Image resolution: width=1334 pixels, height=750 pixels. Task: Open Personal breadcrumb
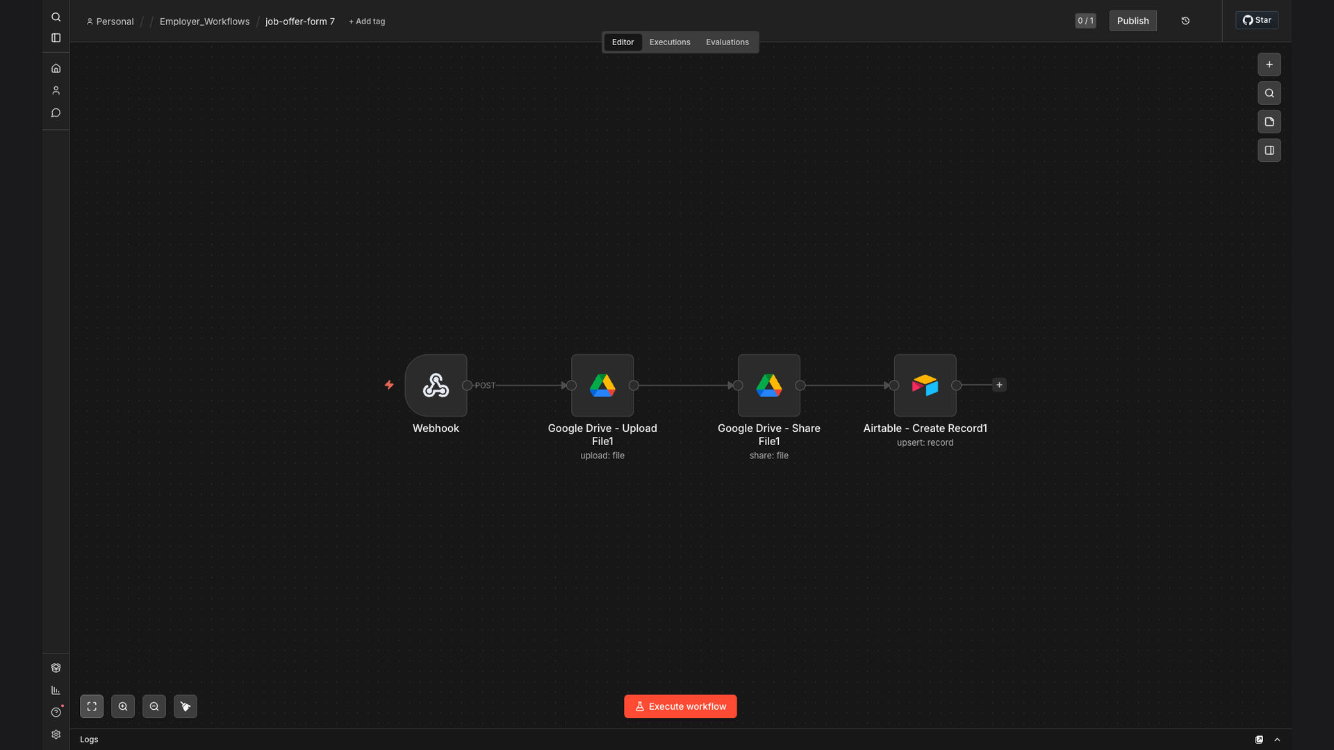110,22
